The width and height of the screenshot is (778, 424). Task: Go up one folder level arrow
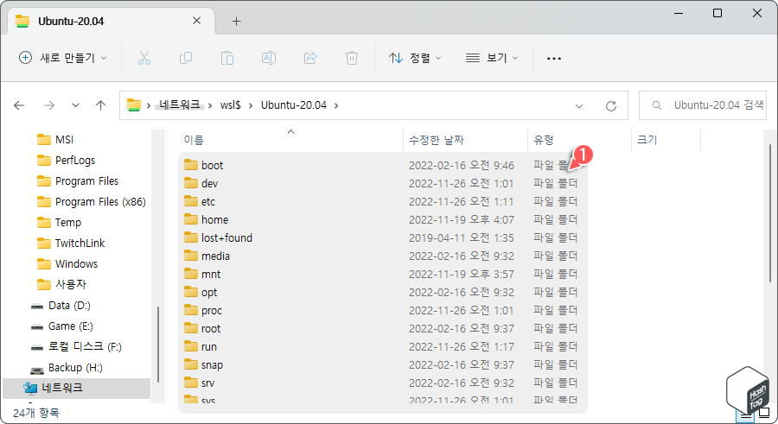click(101, 105)
